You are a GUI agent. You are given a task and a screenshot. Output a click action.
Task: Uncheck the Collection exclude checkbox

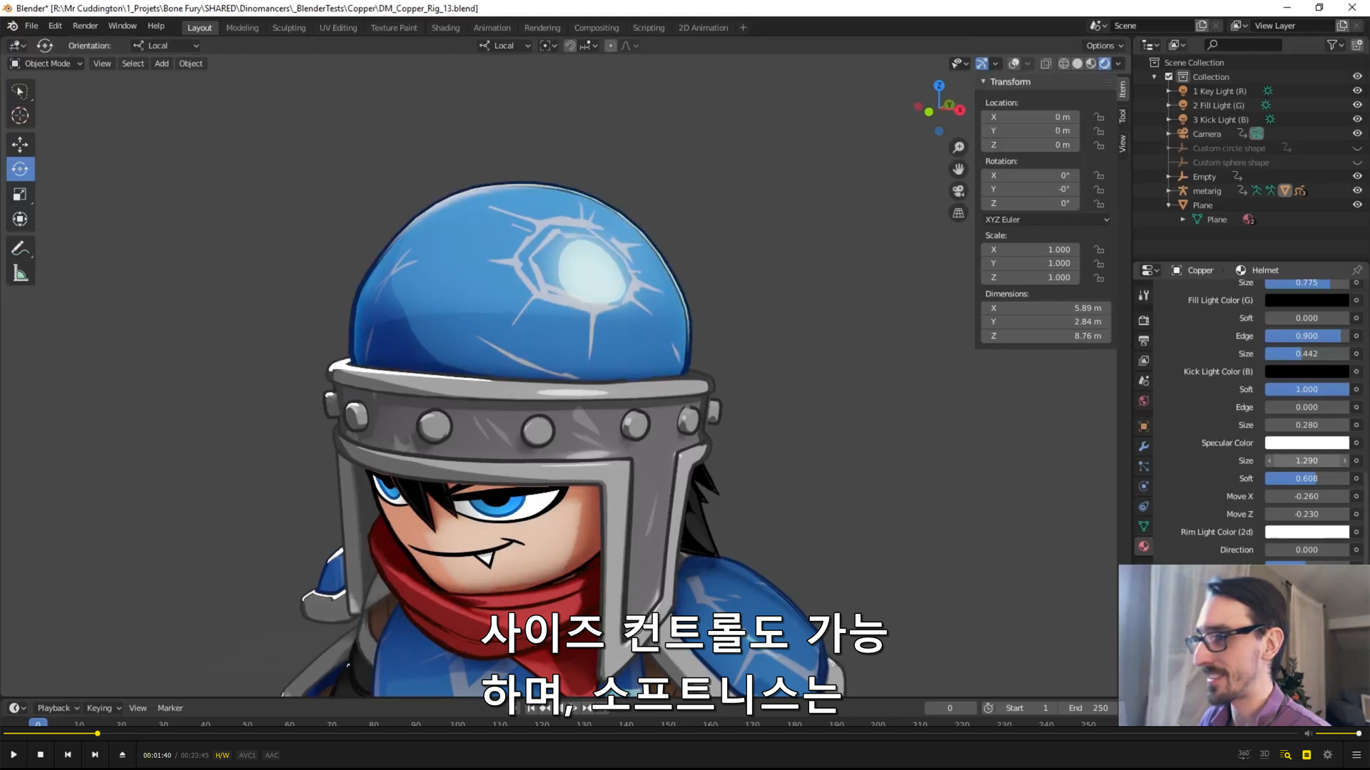(x=1169, y=77)
